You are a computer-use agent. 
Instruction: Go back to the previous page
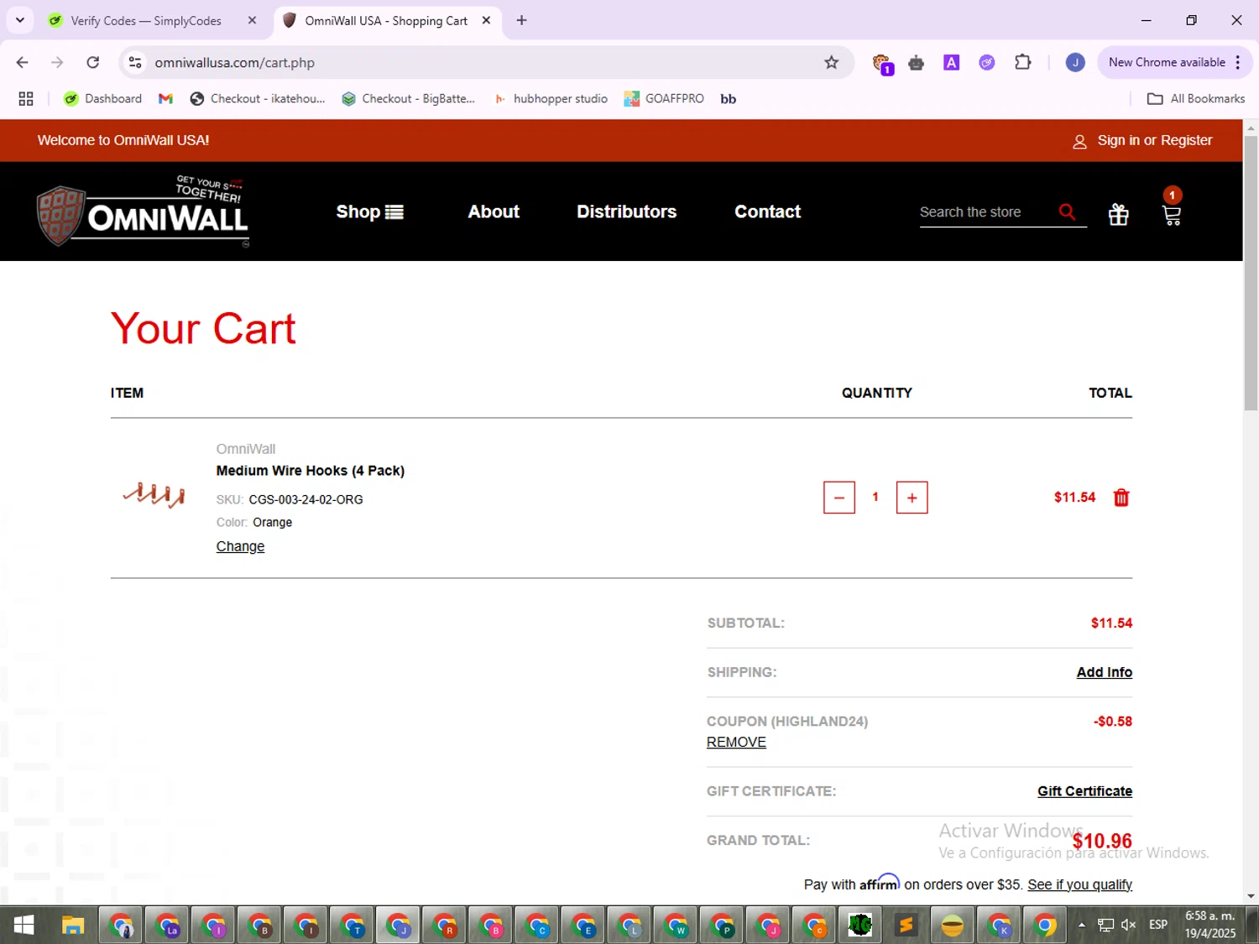(x=23, y=62)
